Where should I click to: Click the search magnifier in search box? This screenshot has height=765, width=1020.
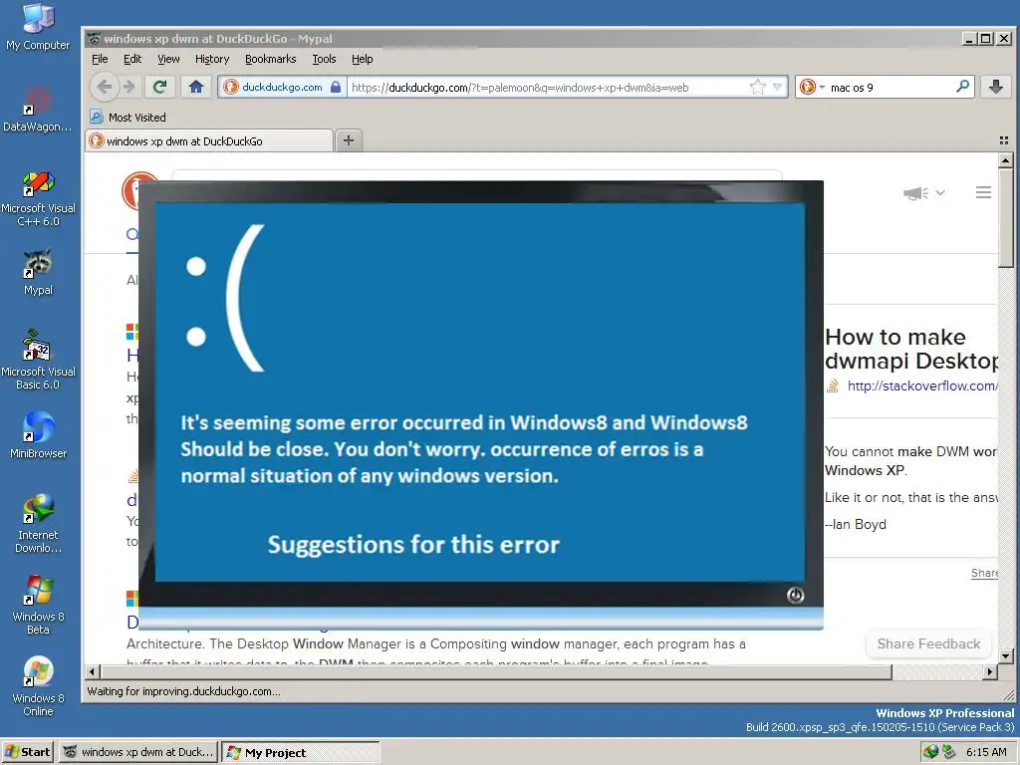963,87
